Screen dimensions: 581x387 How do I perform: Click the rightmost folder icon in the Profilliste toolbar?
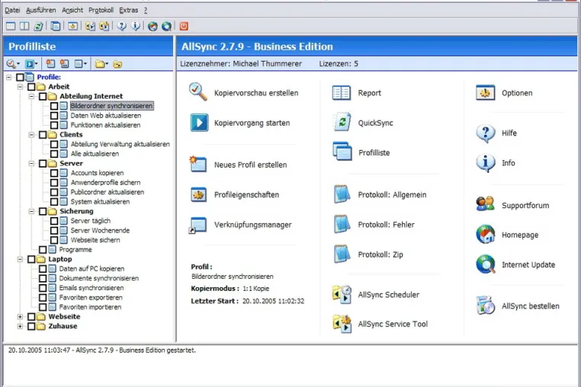tap(117, 64)
